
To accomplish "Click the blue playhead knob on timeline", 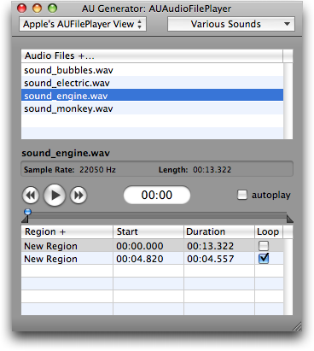I will pos(27,212).
